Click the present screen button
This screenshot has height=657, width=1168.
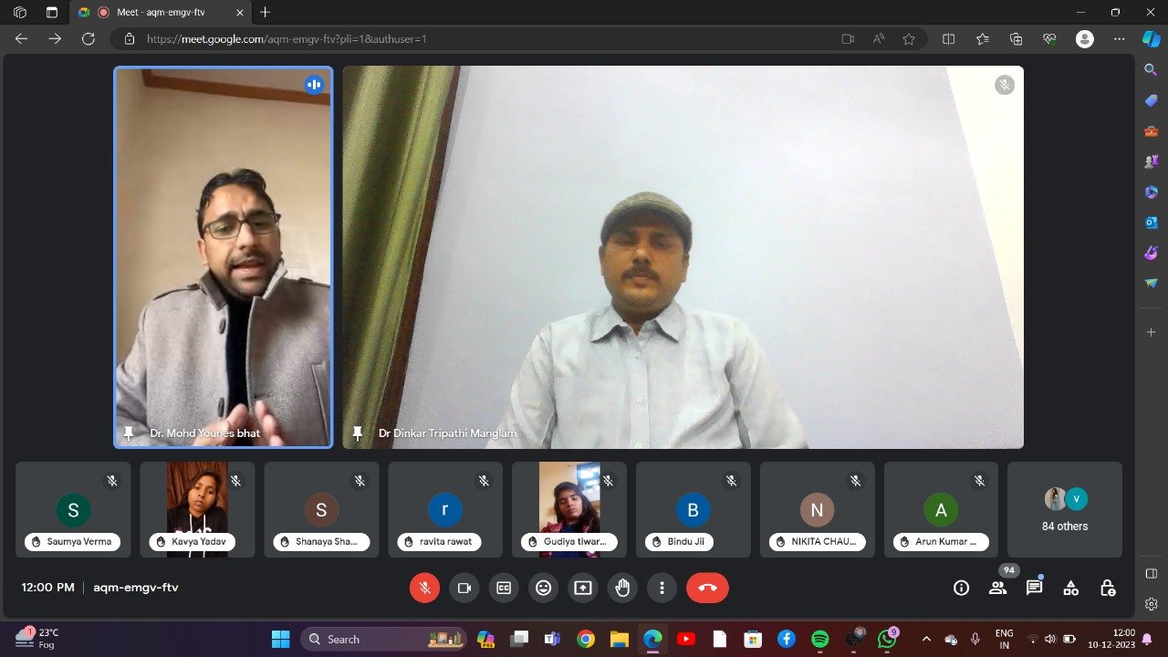(x=582, y=589)
